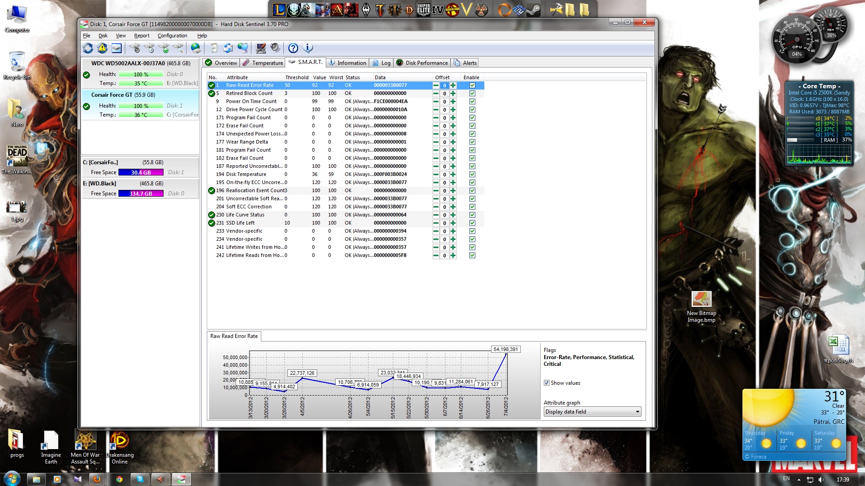The image size is (865, 486).
Task: Open the Nero desktop folder icon
Action: pyautogui.click(x=17, y=113)
